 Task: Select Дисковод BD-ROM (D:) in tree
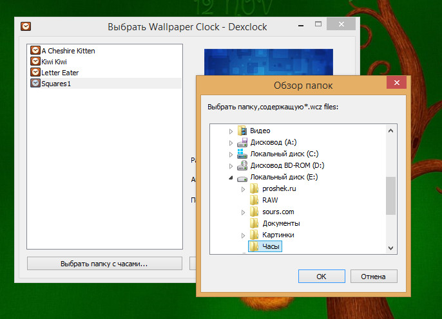tap(287, 165)
